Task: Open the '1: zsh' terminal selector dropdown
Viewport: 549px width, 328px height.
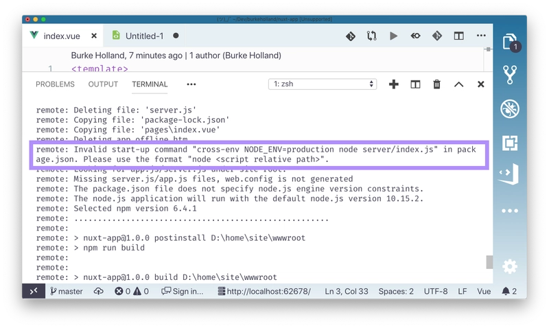Action: click(323, 84)
